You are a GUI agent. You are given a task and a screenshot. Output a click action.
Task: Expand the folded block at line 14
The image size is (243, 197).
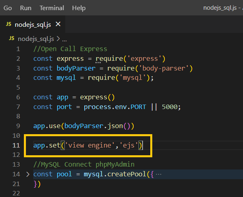[x=28, y=174]
